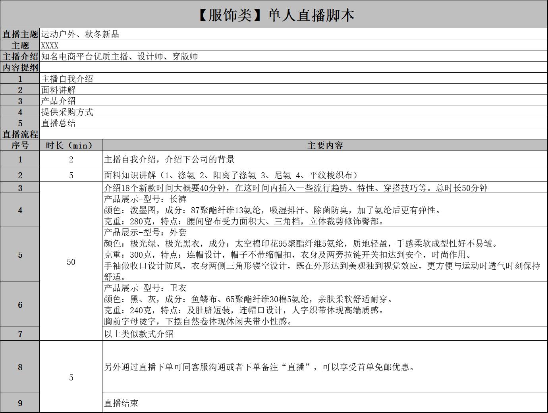
Task: Select the 主要内容 column header
Action: tap(325, 145)
